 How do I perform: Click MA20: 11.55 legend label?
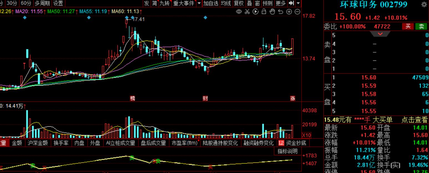pyautogui.click(x=29, y=12)
